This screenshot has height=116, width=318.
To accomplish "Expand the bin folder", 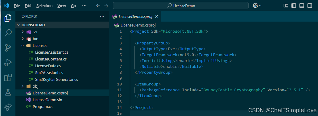I will click(23, 39).
